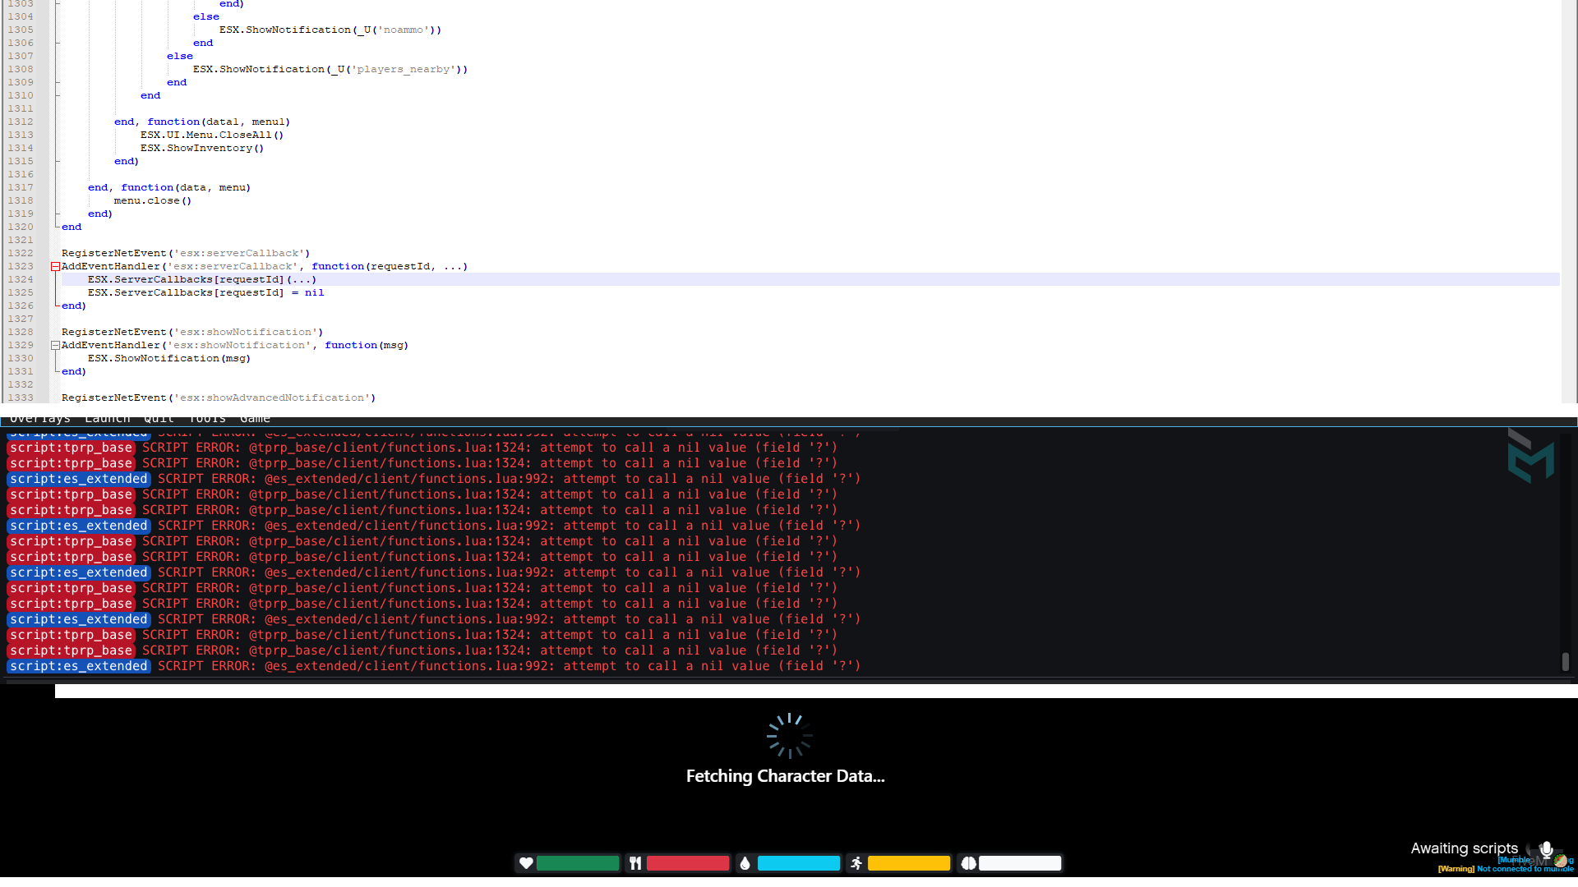Select Quit from the menu bar

click(x=158, y=418)
